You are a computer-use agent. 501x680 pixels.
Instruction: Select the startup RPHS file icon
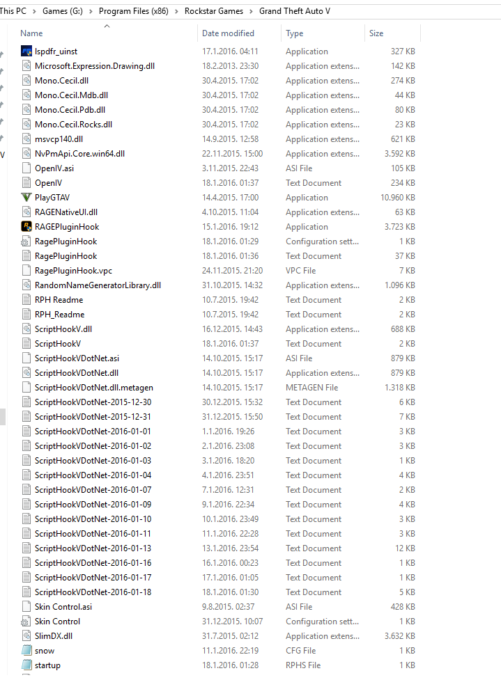pyautogui.click(x=26, y=665)
